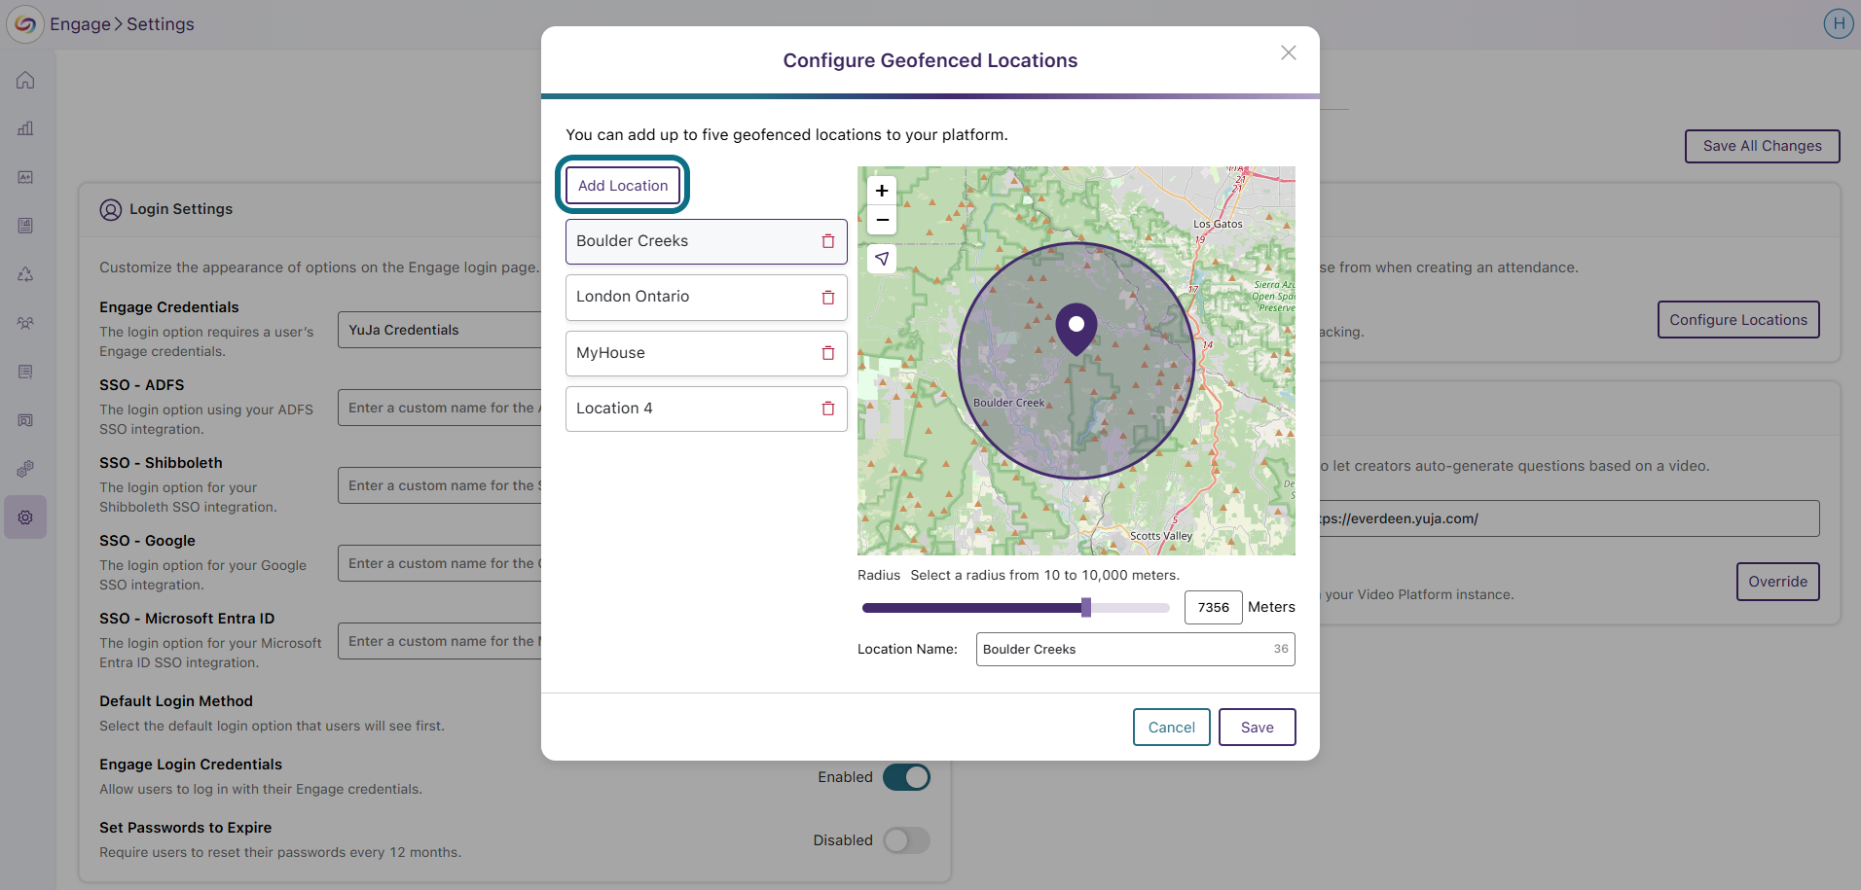
Task: Open the user groups icon in the sidebar
Action: pyautogui.click(x=25, y=323)
